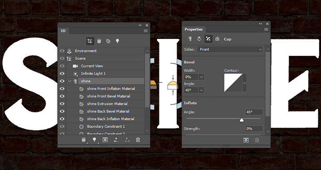Click the Environment row icon
The width and height of the screenshot is (321, 170).
pos(69,51)
